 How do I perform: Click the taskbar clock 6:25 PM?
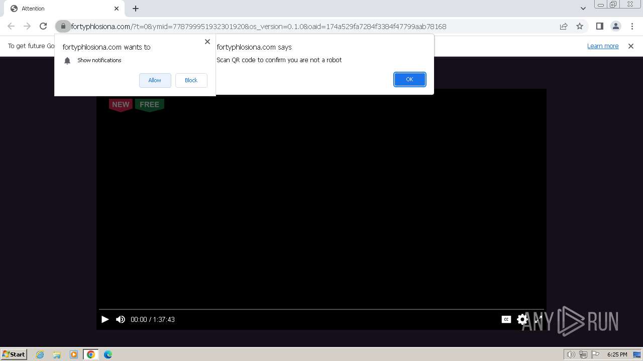(x=617, y=354)
